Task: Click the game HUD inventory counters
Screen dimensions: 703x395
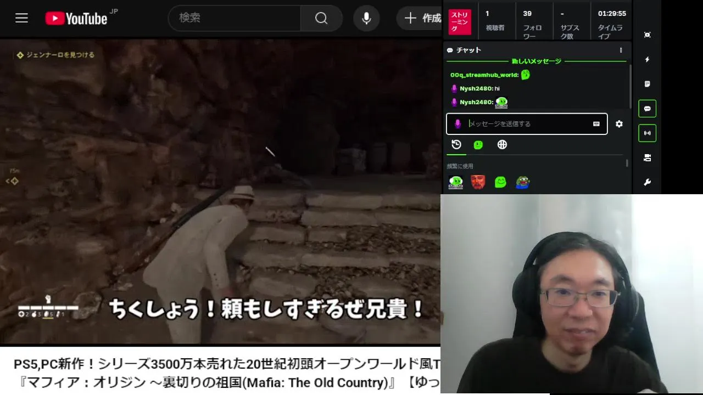Action: point(42,314)
